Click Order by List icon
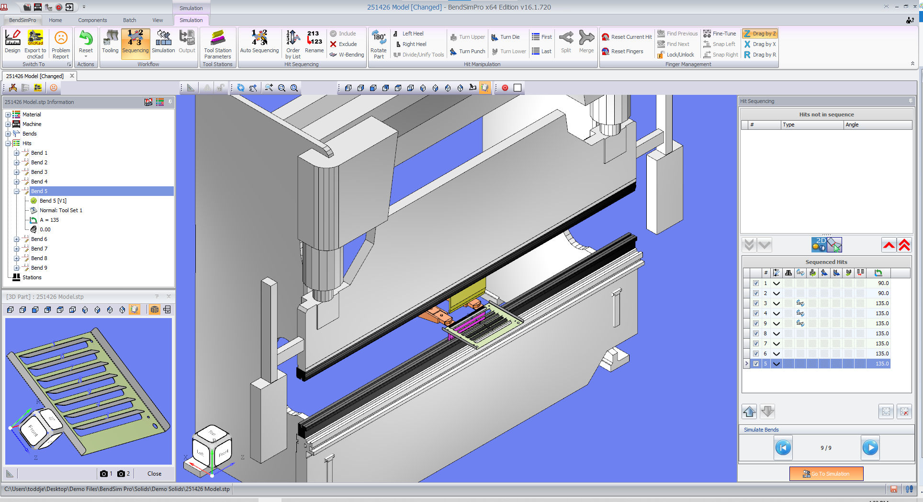Image resolution: width=923 pixels, height=502 pixels. pos(293,44)
